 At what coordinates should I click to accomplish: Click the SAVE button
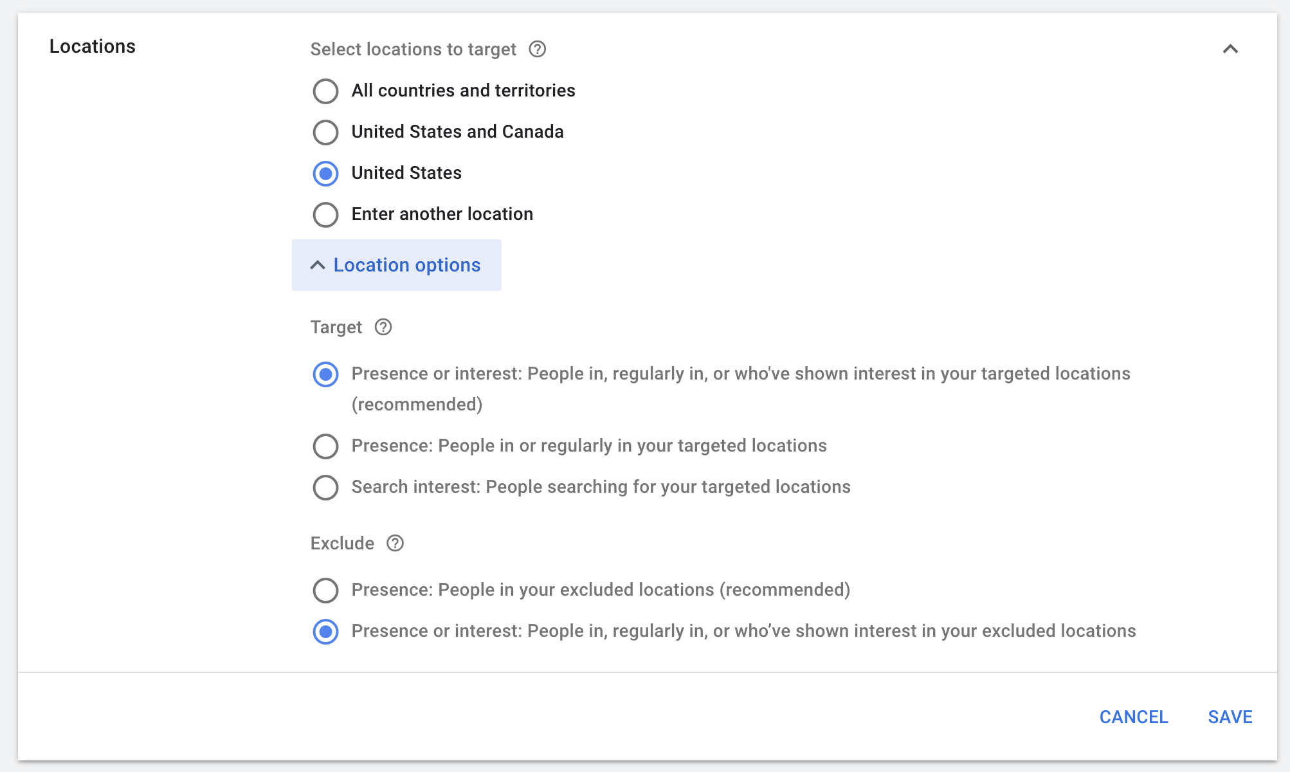coord(1230,717)
